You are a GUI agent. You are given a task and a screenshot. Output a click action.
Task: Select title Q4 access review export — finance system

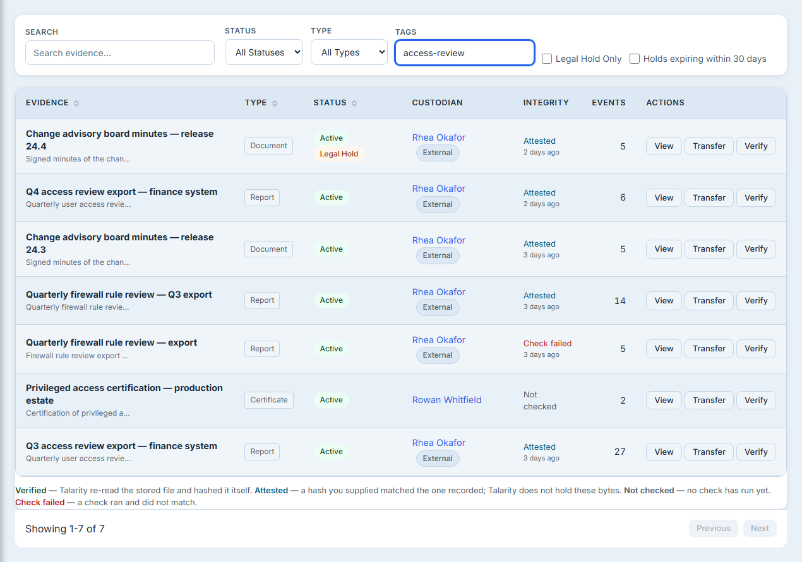(x=121, y=192)
